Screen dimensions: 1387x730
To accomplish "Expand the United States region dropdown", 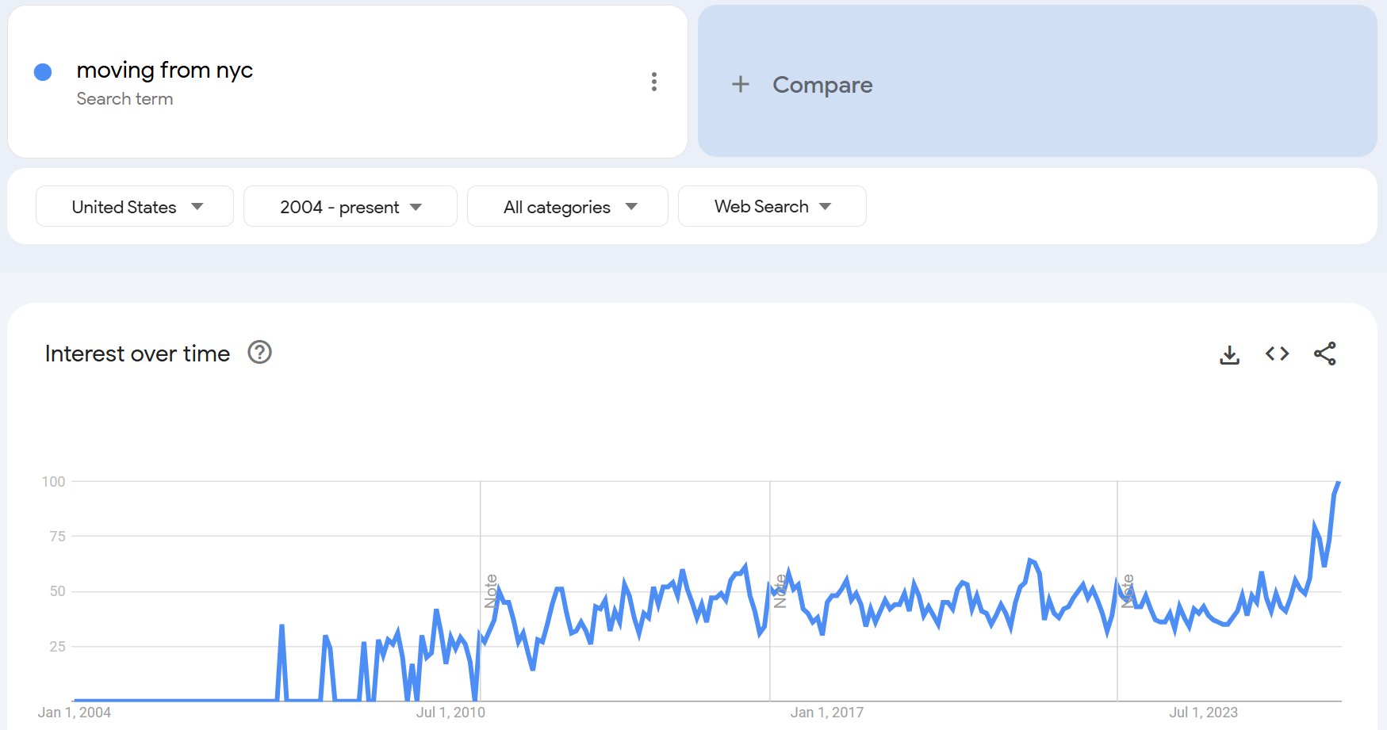I will pos(135,207).
